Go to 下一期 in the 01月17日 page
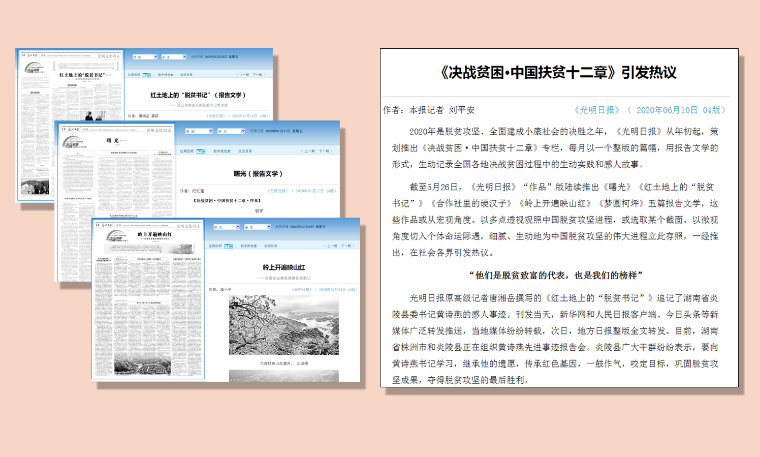 [x=325, y=151]
